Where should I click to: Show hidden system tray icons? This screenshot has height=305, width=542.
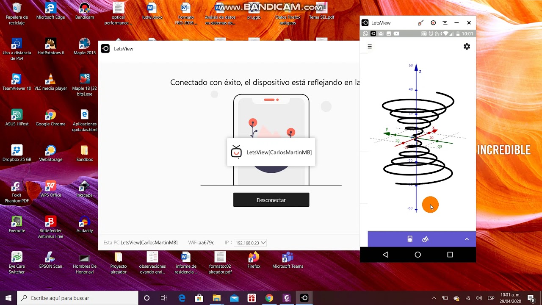434,298
